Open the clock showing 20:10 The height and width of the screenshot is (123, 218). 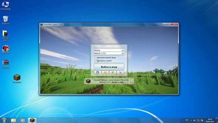pyautogui.click(x=210, y=120)
